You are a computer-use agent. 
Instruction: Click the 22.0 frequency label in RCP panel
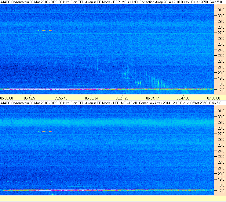pyautogui.click(x=221, y=61)
